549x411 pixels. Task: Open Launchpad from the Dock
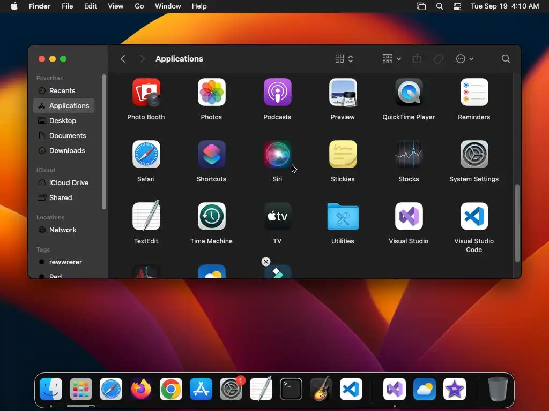pos(81,389)
